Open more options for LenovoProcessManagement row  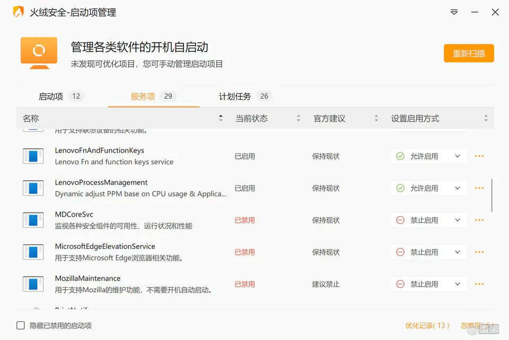pyautogui.click(x=479, y=188)
